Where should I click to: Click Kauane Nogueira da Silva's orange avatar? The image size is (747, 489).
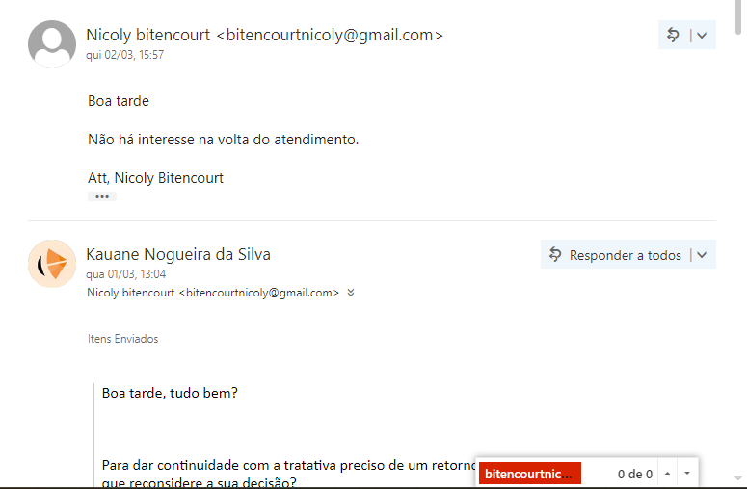click(x=52, y=264)
